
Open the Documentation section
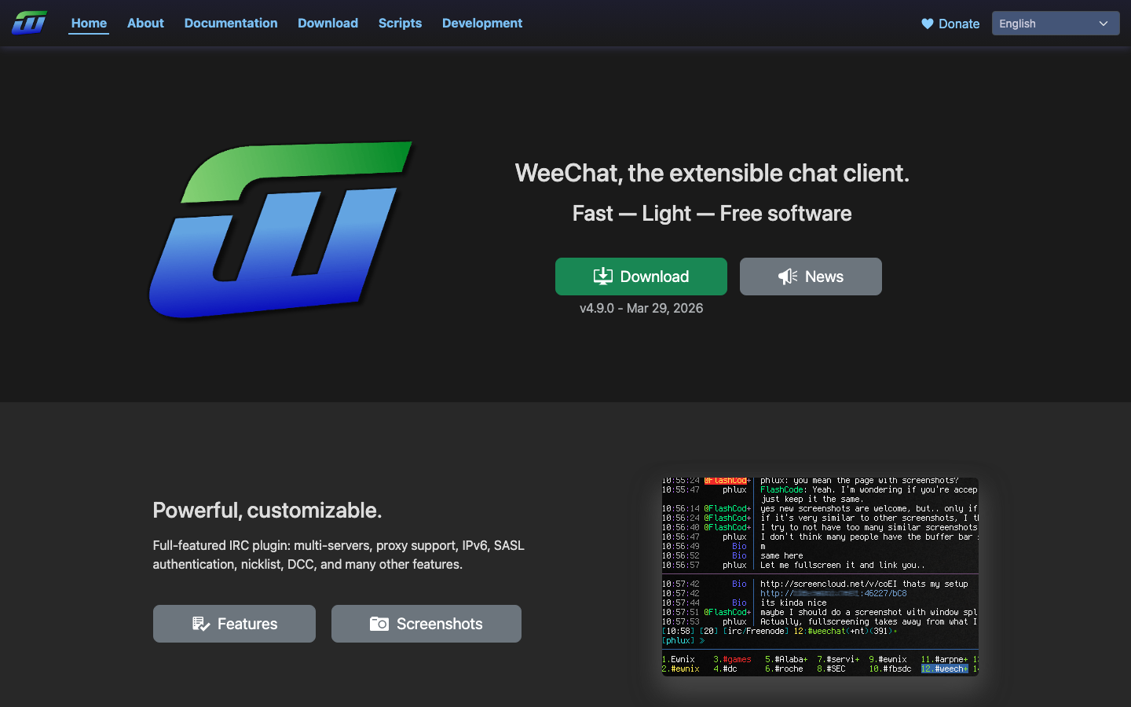230,23
